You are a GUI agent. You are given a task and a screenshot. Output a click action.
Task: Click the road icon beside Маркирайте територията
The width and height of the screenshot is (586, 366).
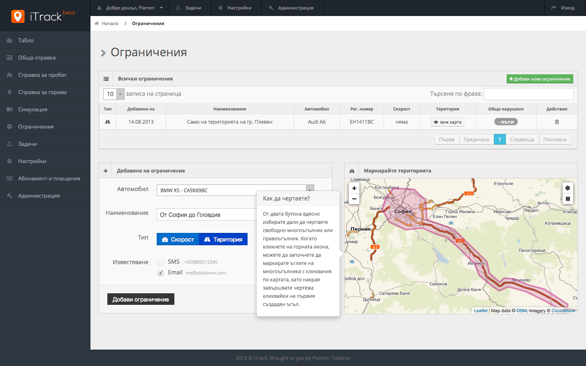[x=352, y=171]
